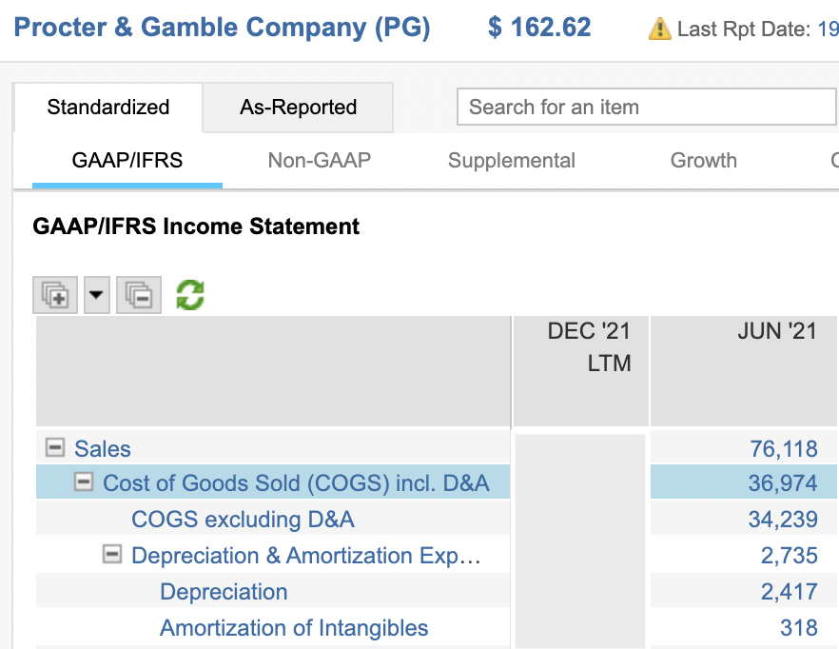
Task: Select the Standardized tab
Action: click(x=108, y=108)
